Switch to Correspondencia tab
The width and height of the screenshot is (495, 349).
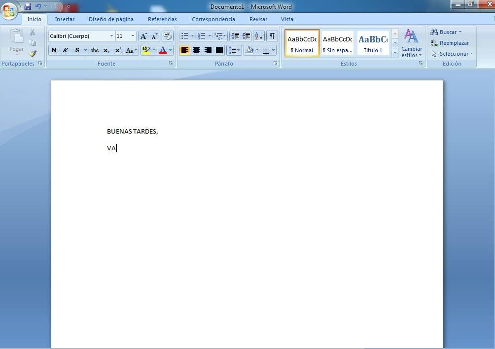click(213, 19)
